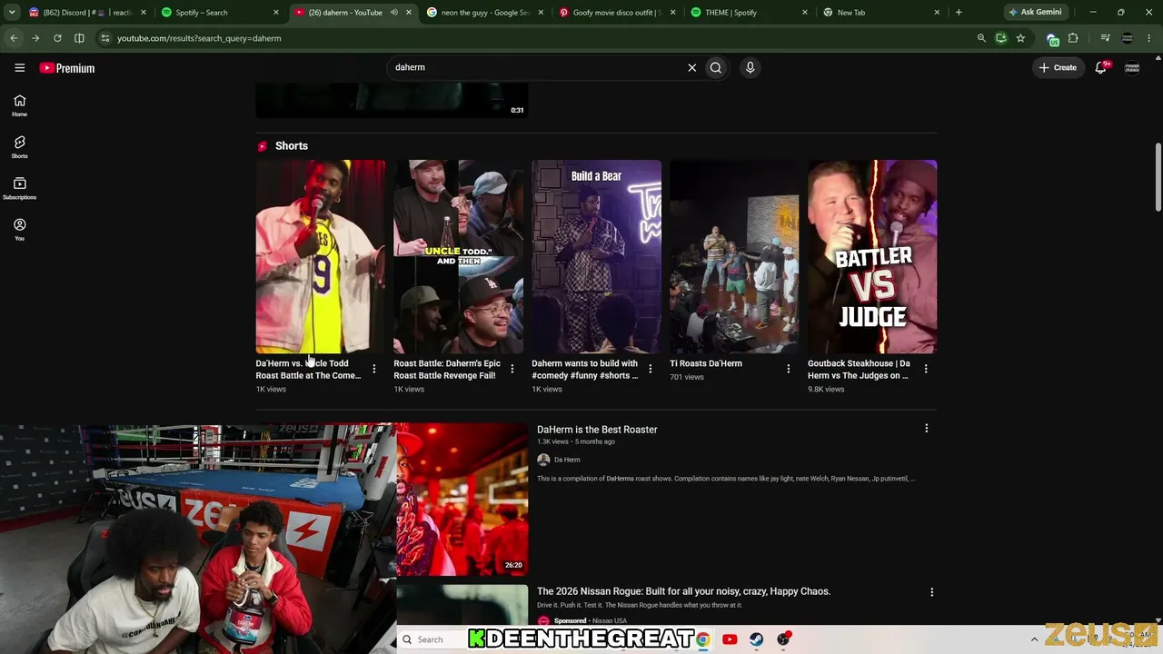Screen dimensions: 1163x654
Task: Switch to the Discord tab
Action: pyautogui.click(x=88, y=13)
